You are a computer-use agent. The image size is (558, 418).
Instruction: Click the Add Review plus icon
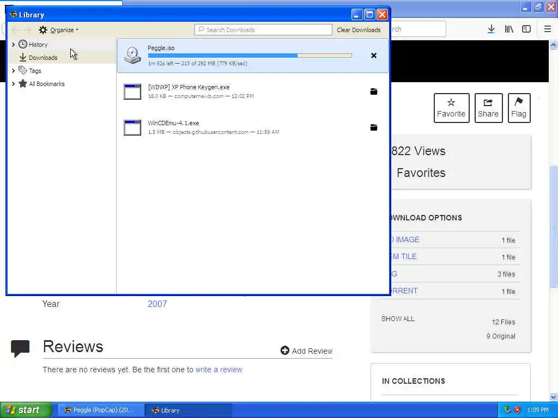pyautogui.click(x=284, y=351)
